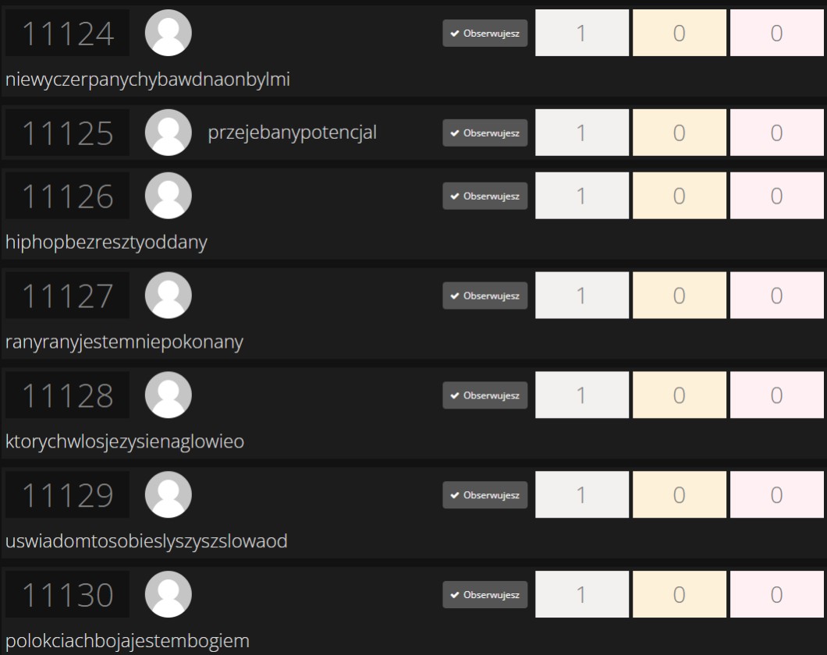
Task: Click the yellow counter box in row 11125
Action: coord(679,133)
